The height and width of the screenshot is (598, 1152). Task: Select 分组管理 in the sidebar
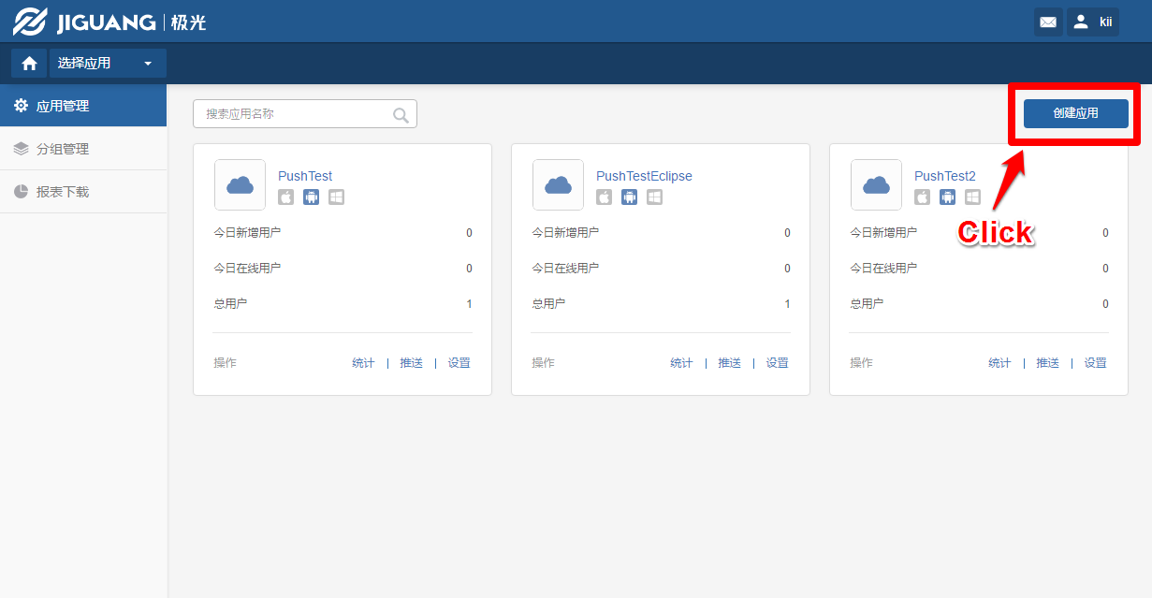click(x=83, y=149)
